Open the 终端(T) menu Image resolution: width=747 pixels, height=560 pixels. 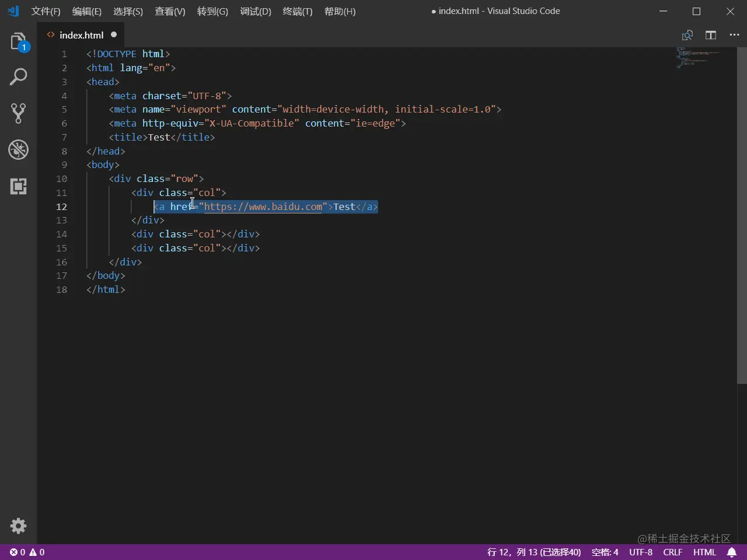coord(298,12)
